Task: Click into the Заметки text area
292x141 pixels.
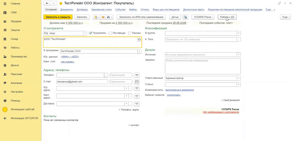Action: coord(203,67)
